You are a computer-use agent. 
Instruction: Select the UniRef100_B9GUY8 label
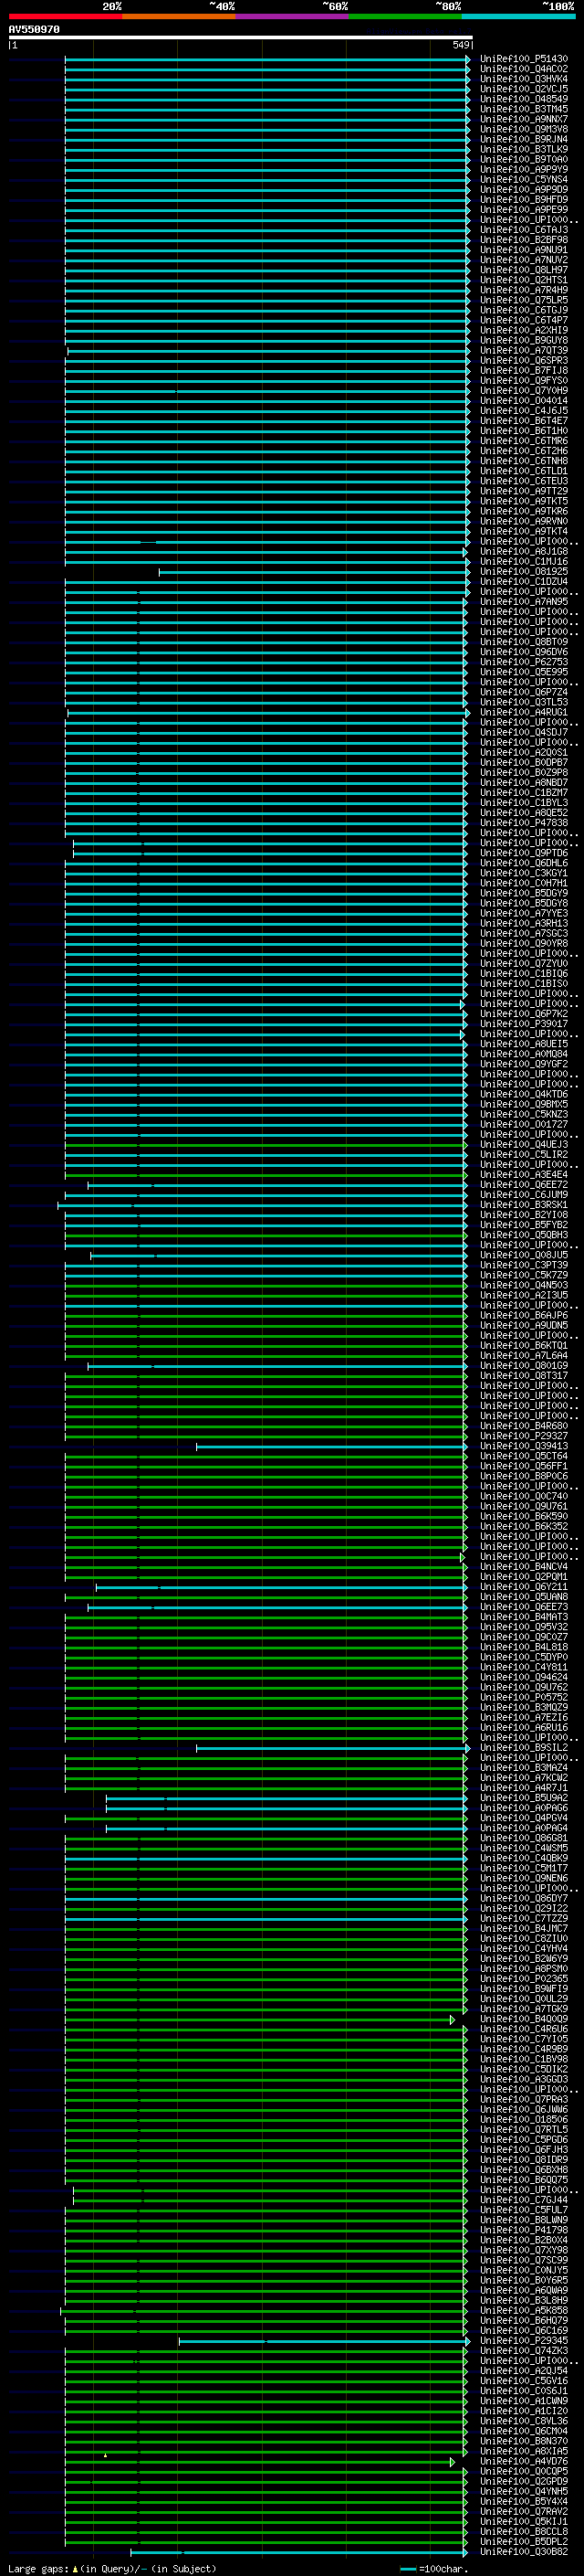[x=524, y=340]
